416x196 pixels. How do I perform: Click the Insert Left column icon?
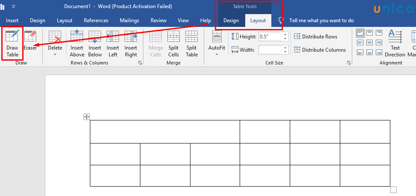pos(113,44)
